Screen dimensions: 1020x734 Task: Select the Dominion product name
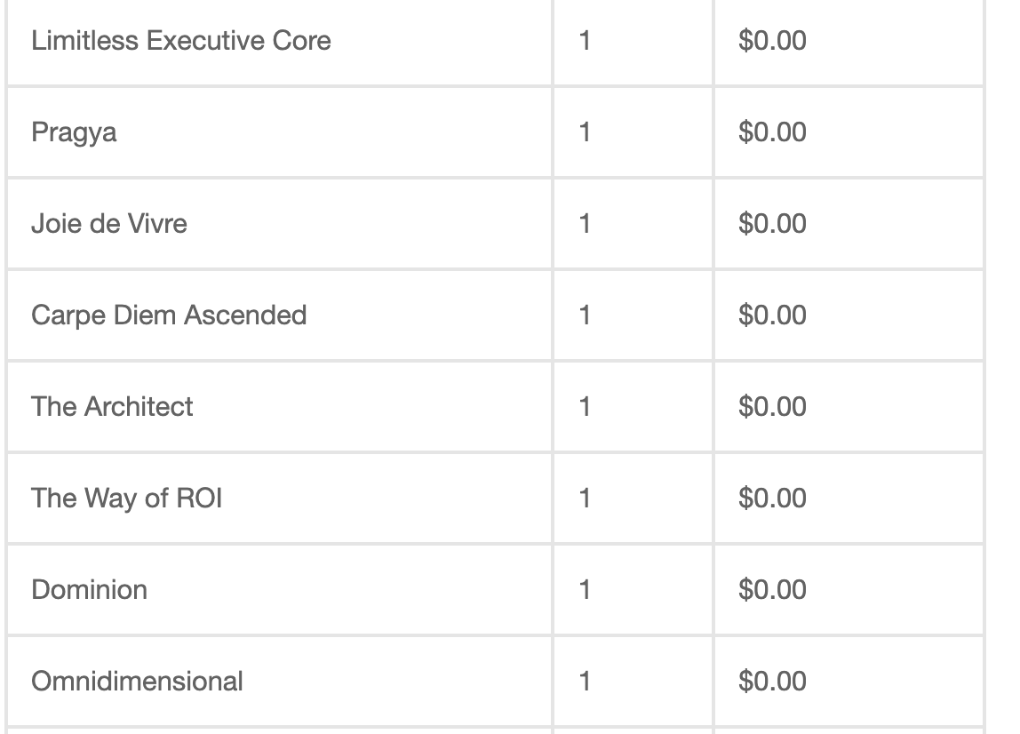pos(89,589)
